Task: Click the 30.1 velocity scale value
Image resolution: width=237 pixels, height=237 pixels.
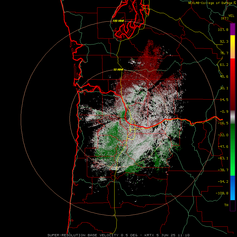Action: point(224,88)
